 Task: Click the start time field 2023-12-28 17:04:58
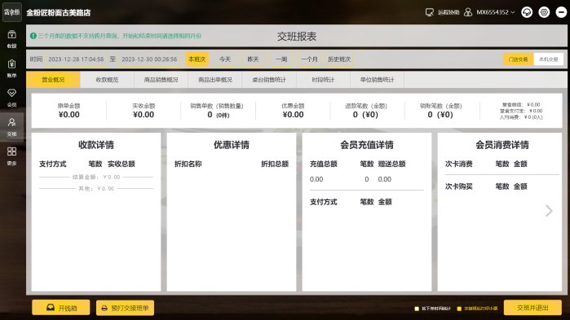pyautogui.click(x=76, y=59)
